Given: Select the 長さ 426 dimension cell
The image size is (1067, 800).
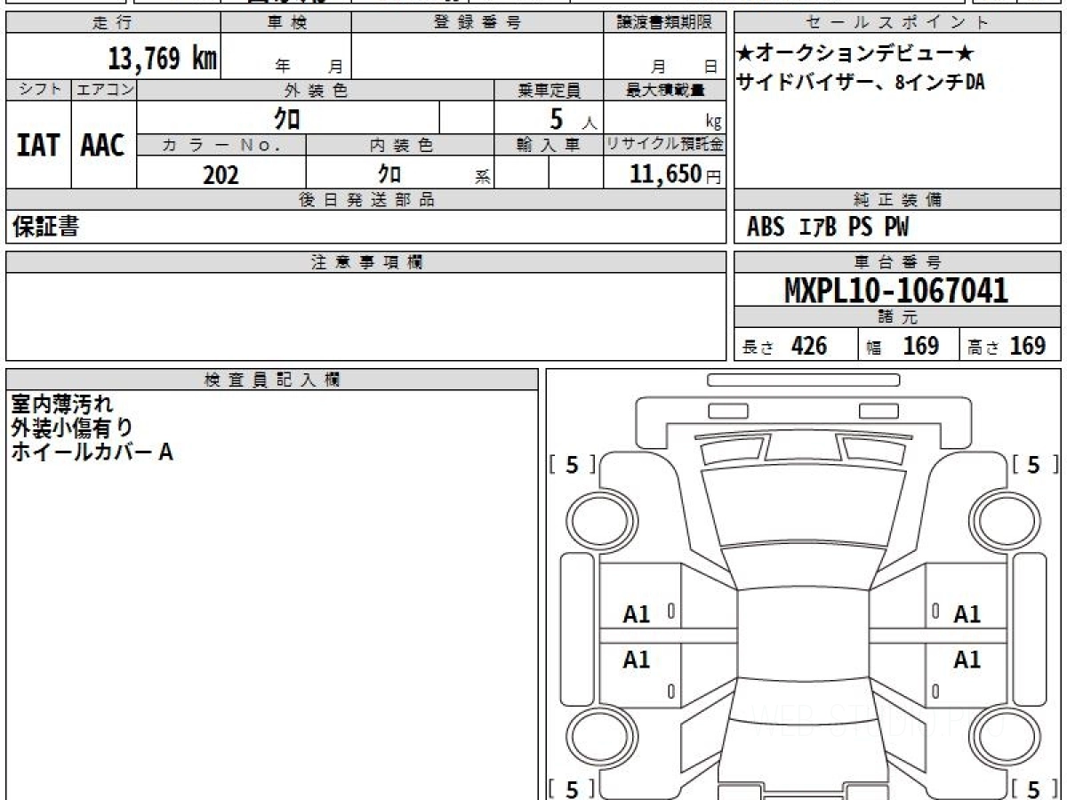Looking at the screenshot, I should pos(796,346).
